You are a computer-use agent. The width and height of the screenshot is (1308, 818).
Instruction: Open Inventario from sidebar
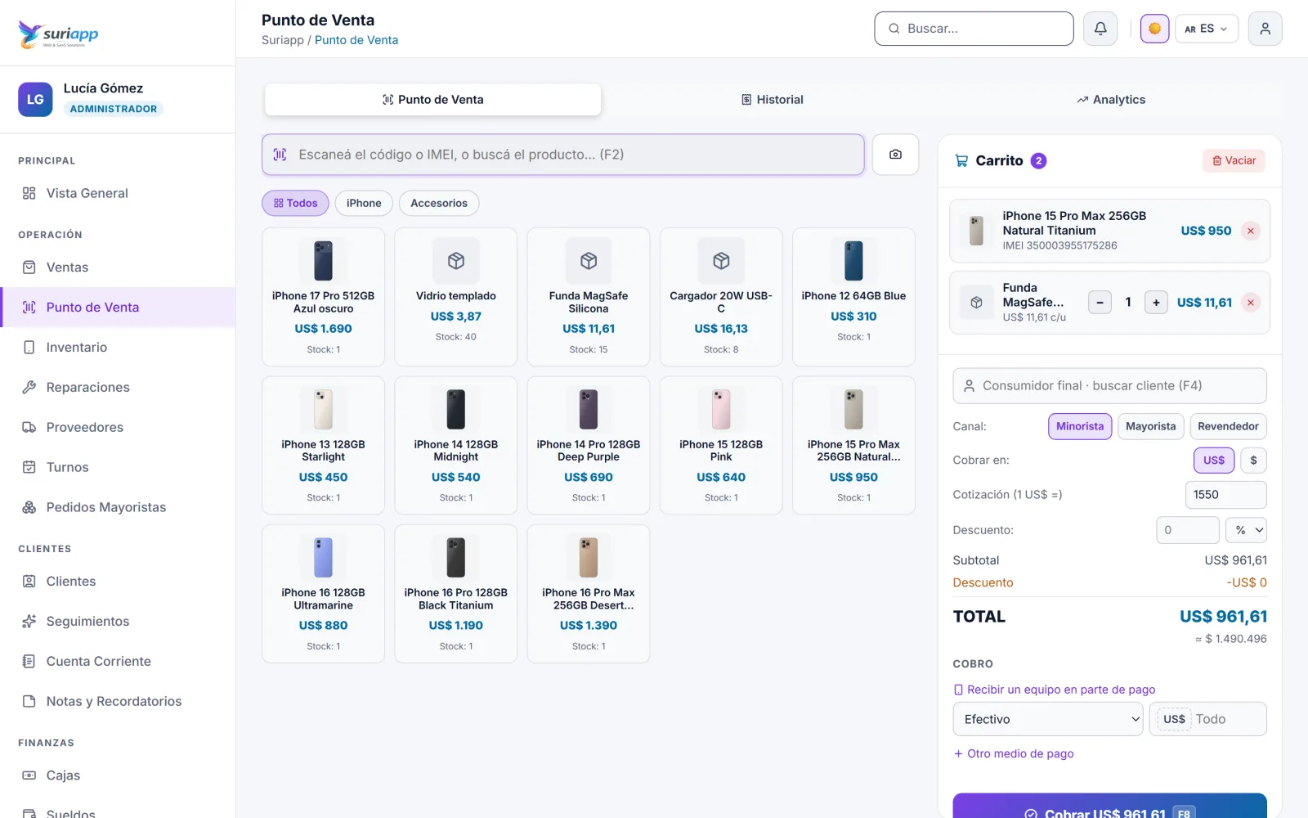(118, 348)
